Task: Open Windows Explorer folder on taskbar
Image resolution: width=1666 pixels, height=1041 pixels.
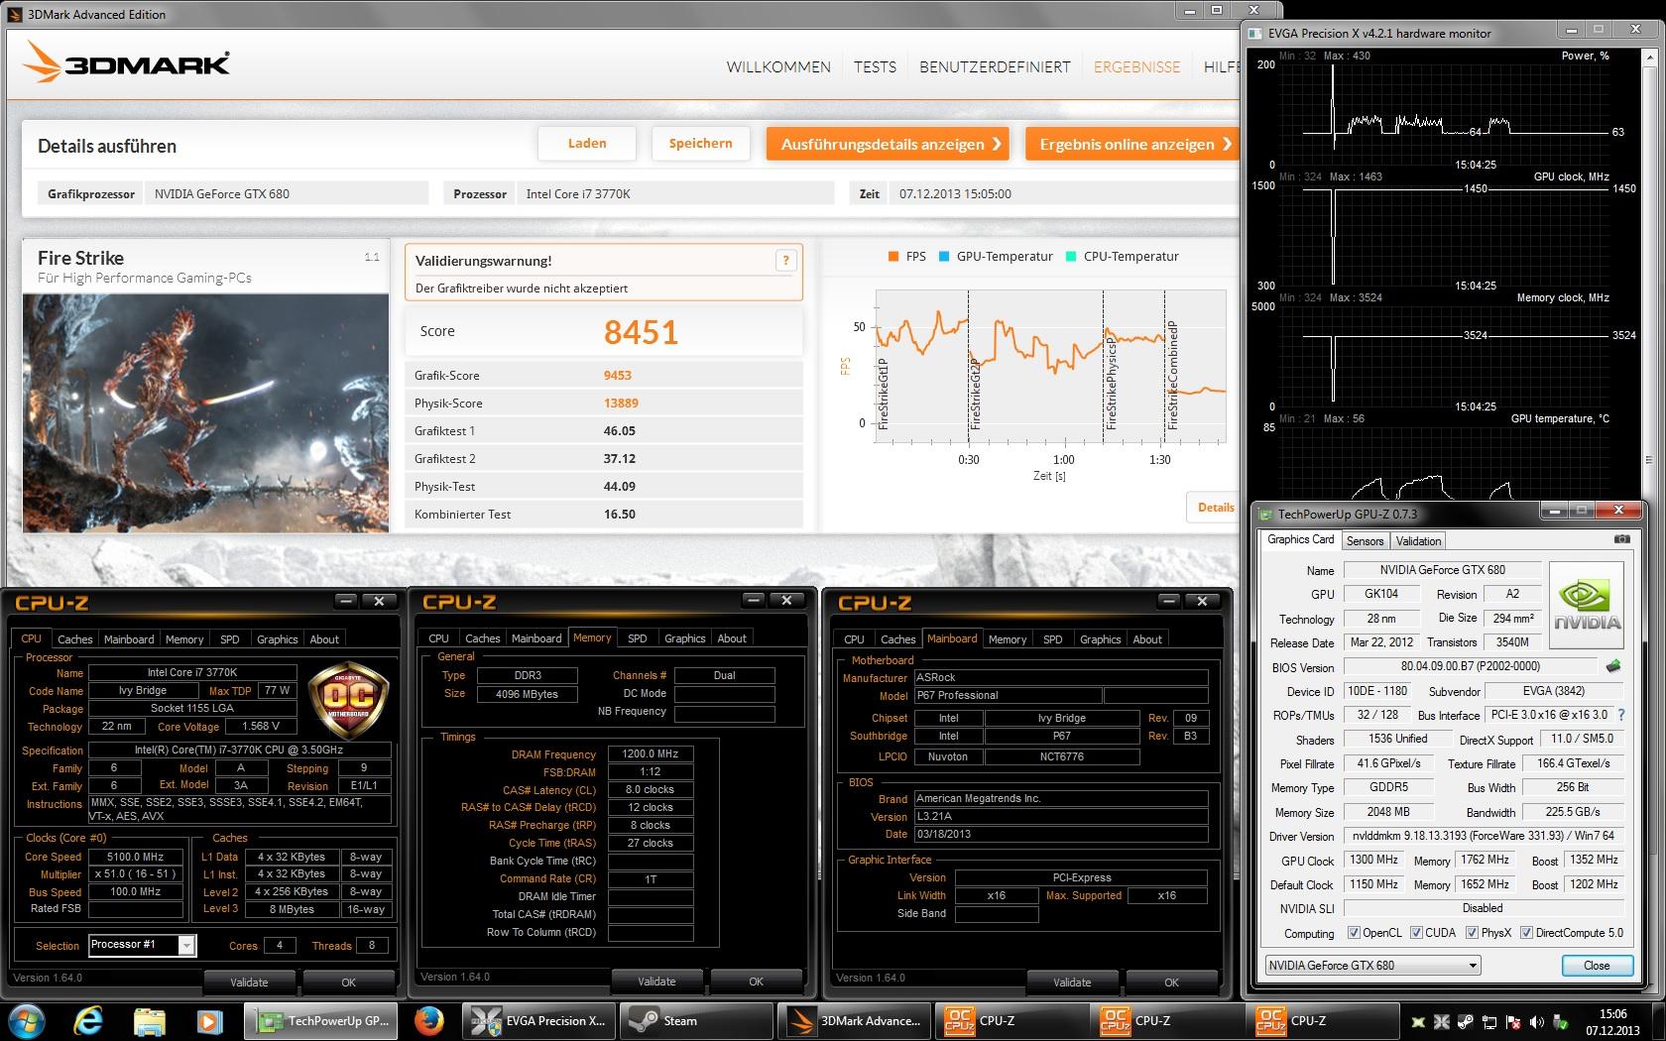Action: (x=149, y=1020)
